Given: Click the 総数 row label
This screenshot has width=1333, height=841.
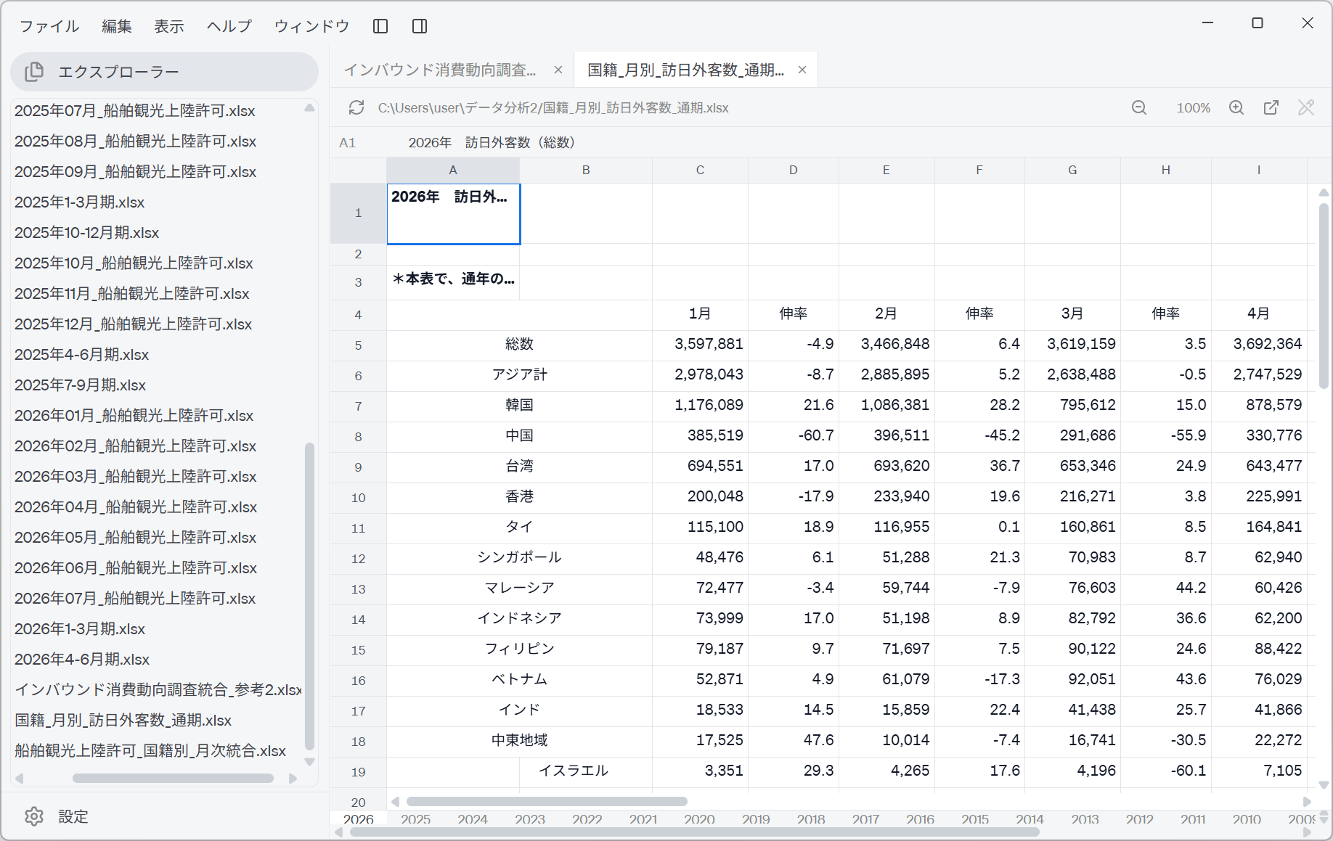Looking at the screenshot, I should point(519,344).
